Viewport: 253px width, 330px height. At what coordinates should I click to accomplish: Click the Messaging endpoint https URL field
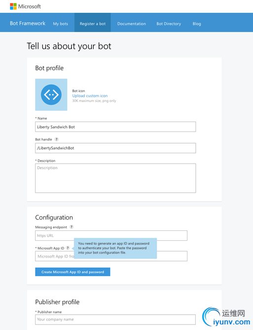pyautogui.click(x=111, y=235)
